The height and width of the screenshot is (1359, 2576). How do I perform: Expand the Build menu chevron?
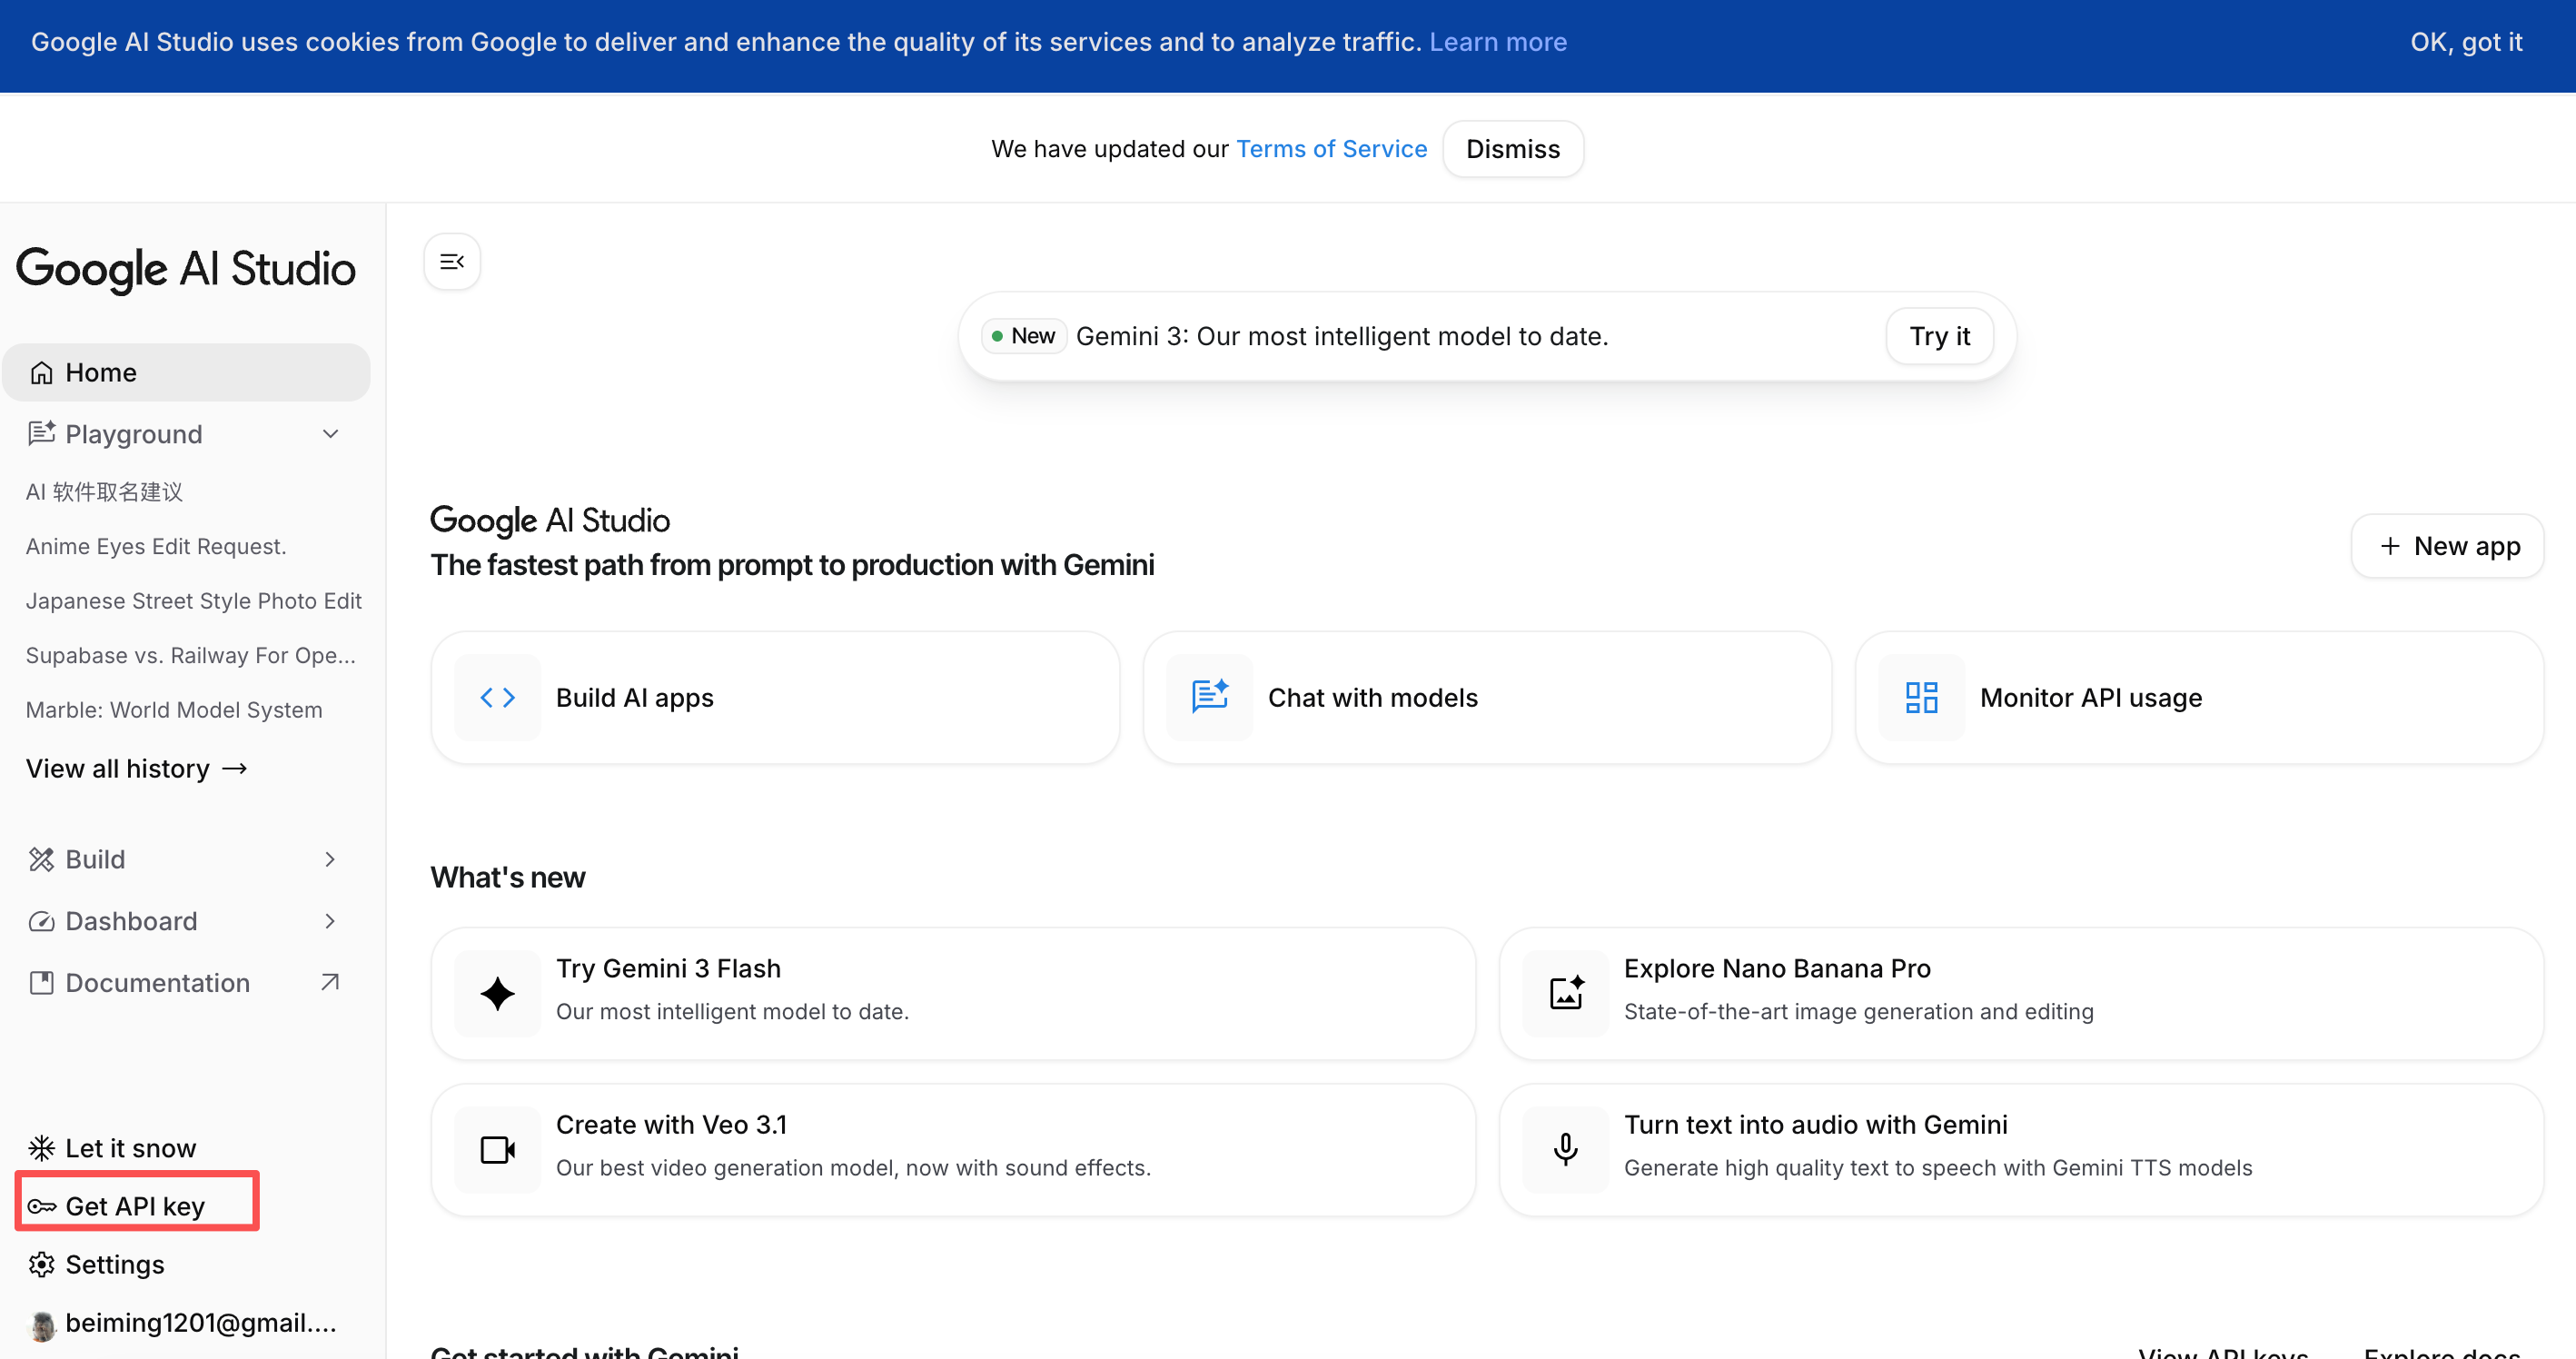(330, 859)
